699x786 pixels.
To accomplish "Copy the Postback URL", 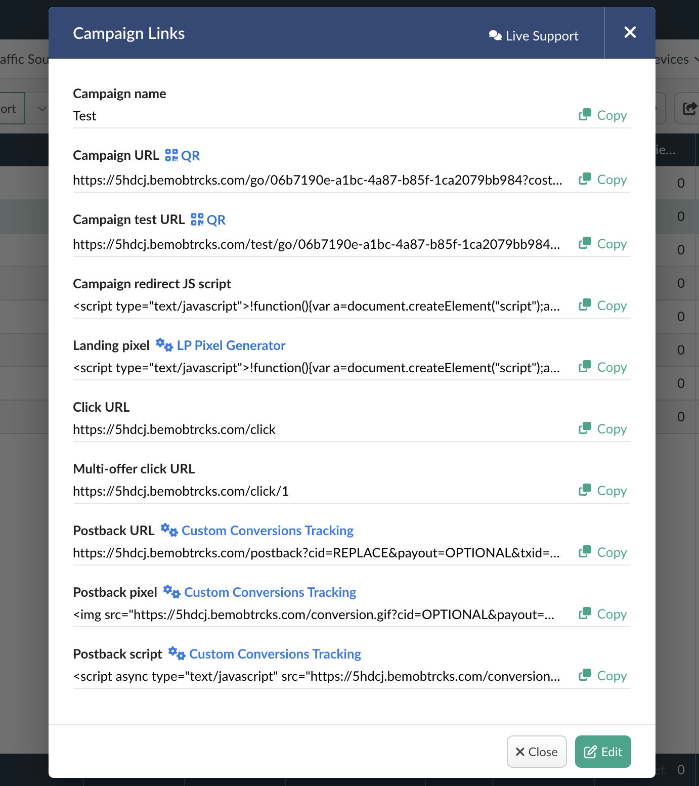I will point(603,552).
